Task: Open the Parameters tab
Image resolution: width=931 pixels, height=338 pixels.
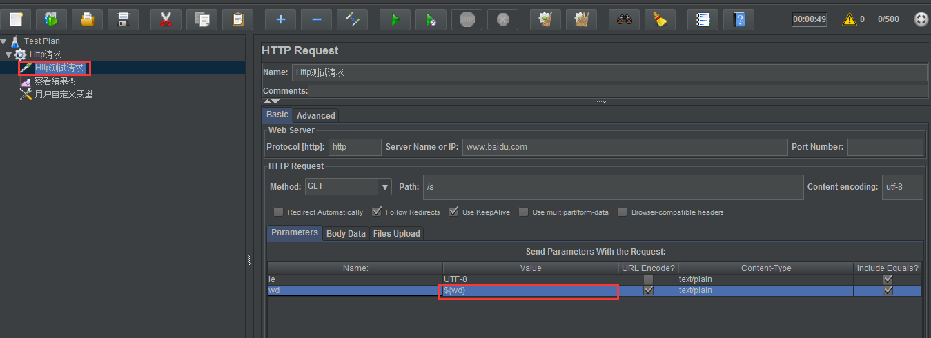Action: pos(295,233)
